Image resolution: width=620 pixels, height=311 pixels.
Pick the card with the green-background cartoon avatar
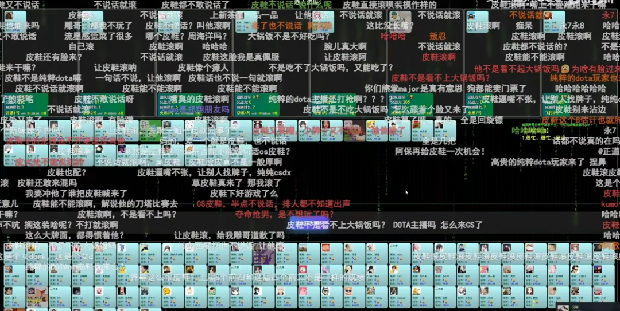pyautogui.click(x=219, y=297)
